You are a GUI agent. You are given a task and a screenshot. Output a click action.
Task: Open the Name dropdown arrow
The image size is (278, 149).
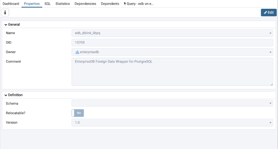[x=270, y=33]
